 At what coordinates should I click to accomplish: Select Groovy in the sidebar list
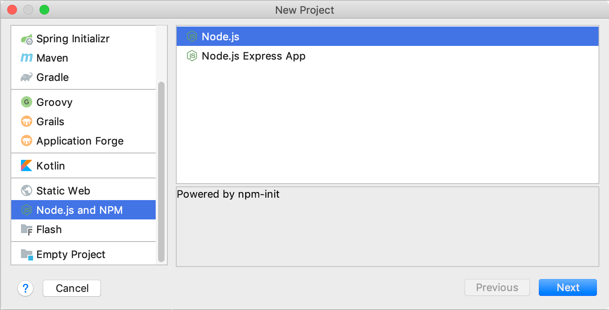(83, 102)
